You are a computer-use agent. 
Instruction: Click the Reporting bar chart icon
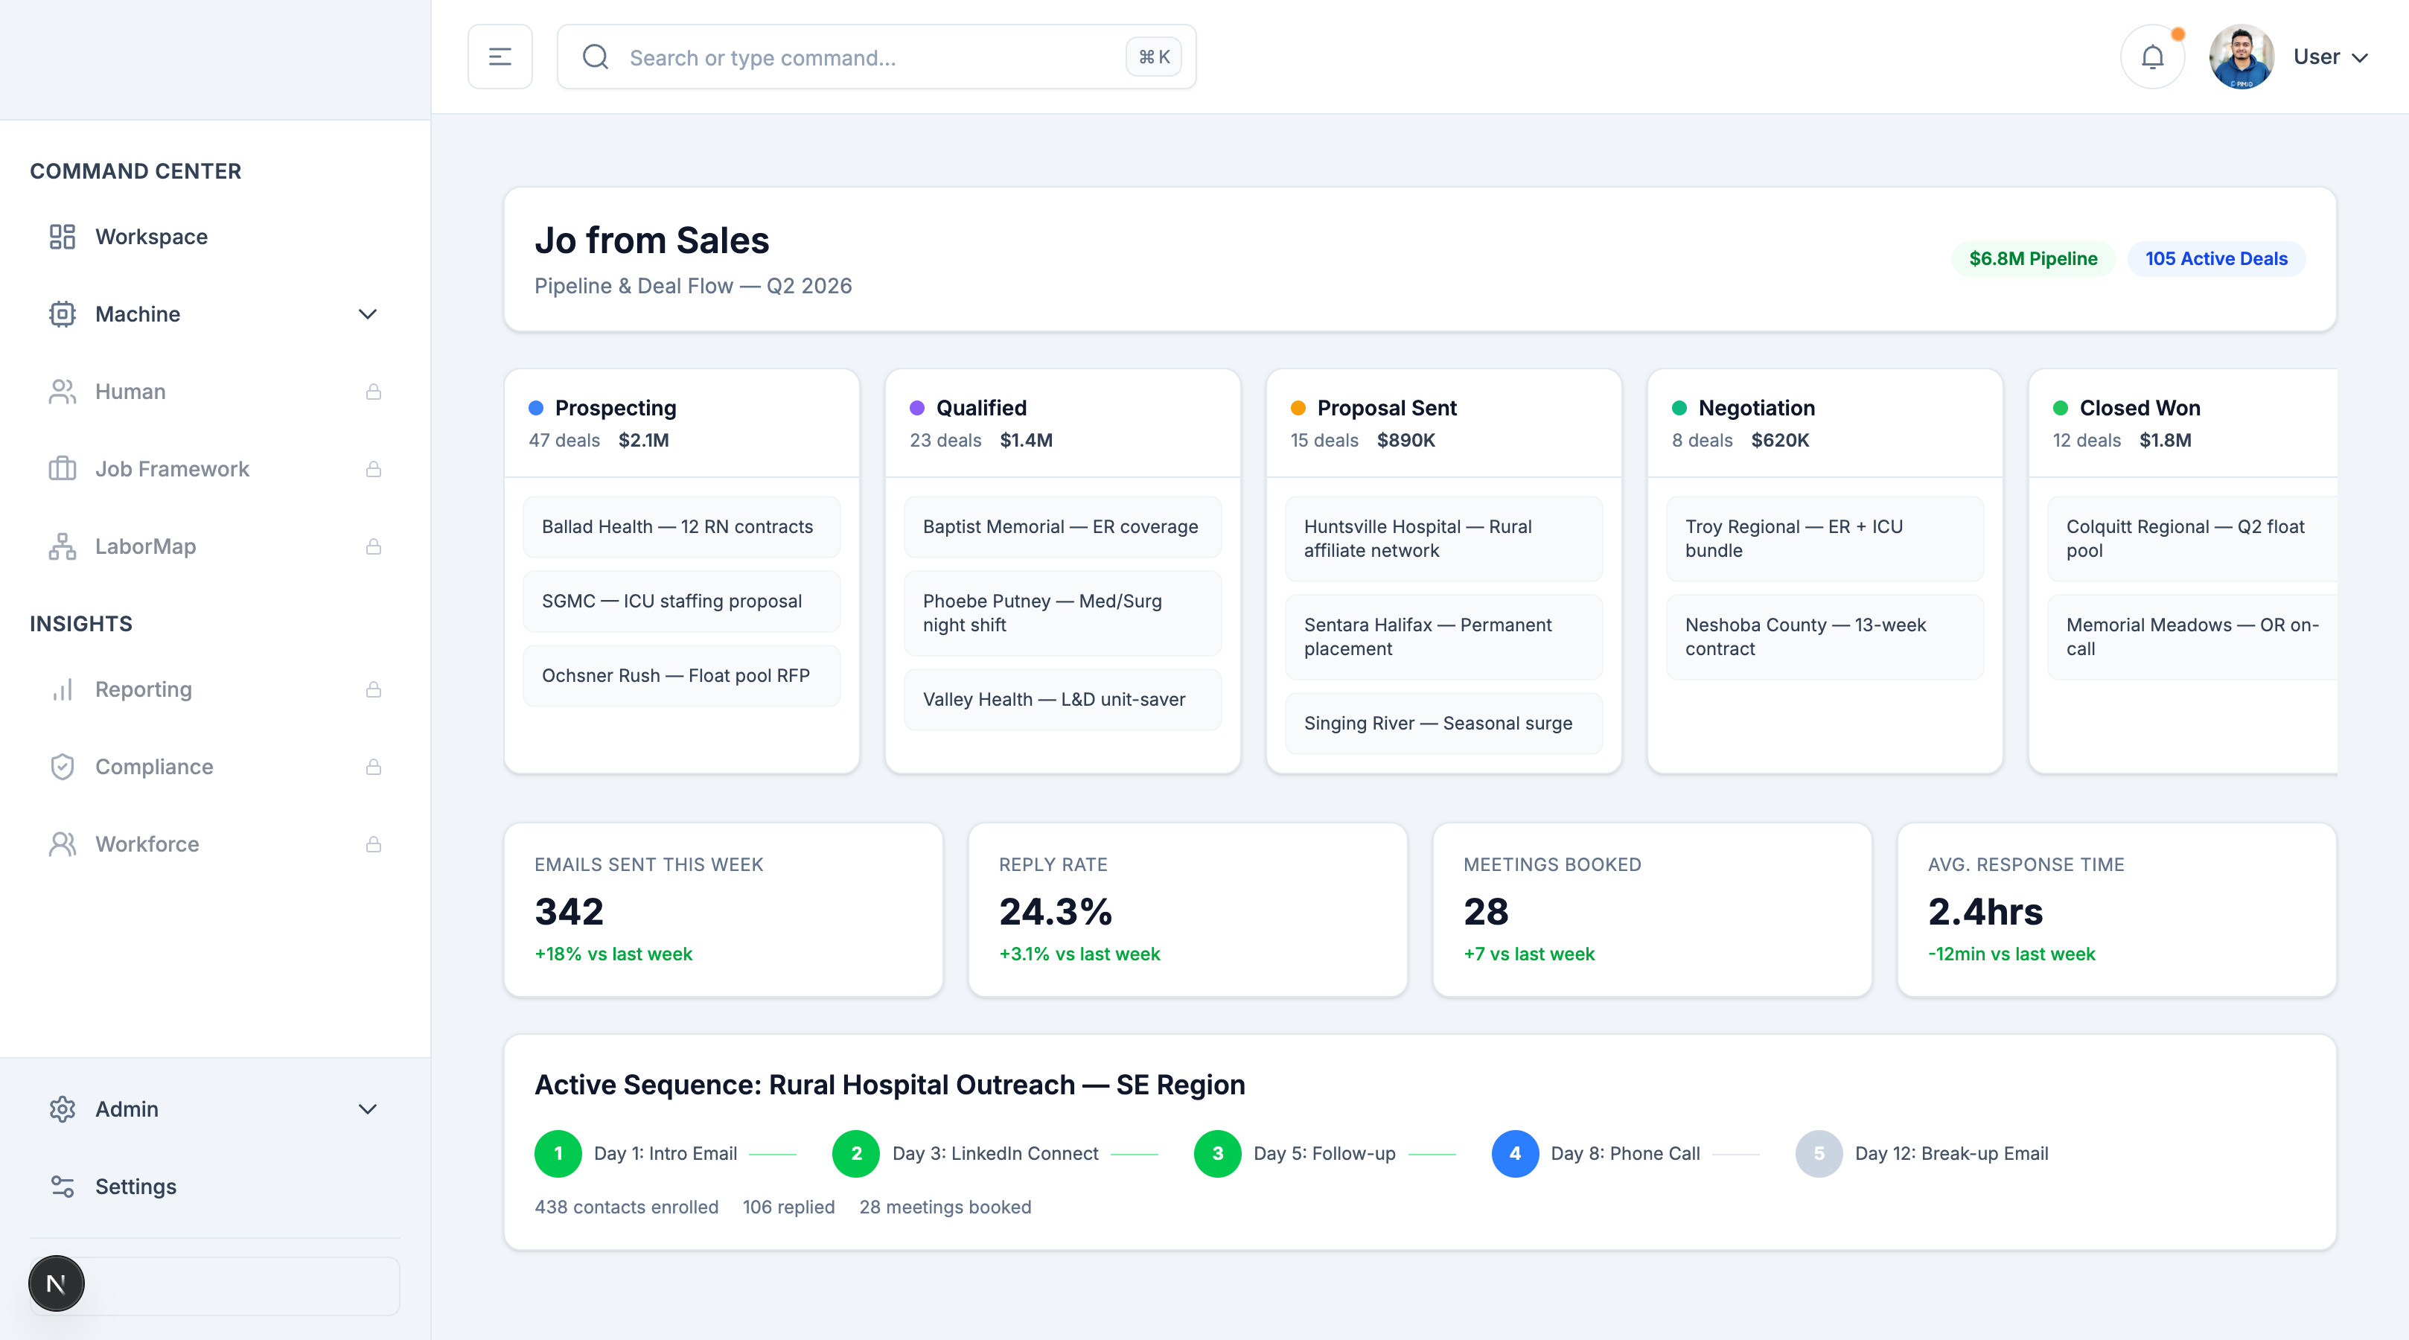62,689
